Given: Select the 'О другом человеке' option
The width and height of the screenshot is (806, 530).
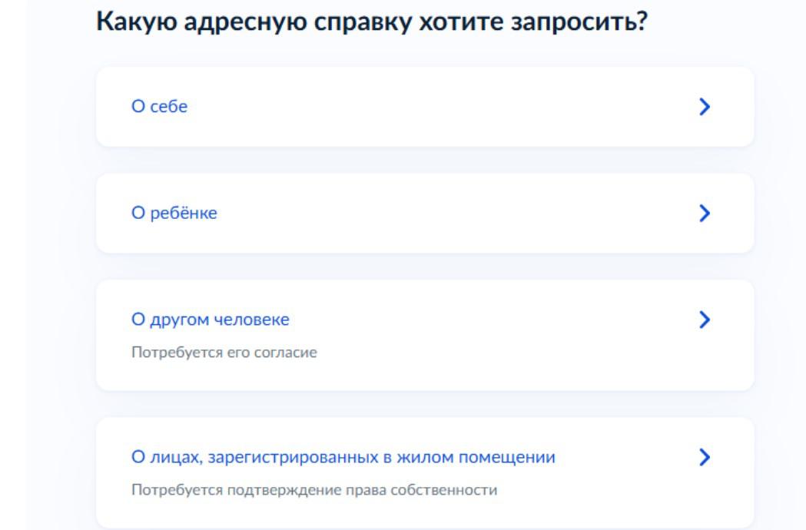Looking at the screenshot, I should 425,335.
